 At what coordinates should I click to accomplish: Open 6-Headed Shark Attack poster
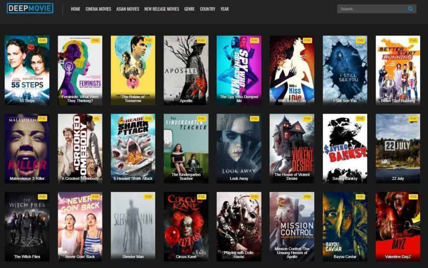(x=133, y=148)
